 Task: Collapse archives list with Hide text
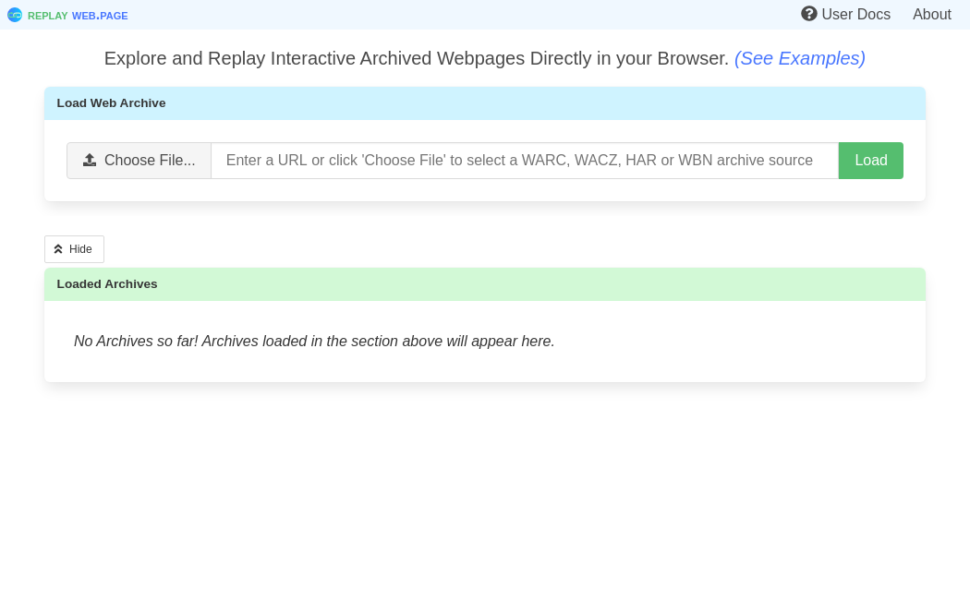point(80,249)
